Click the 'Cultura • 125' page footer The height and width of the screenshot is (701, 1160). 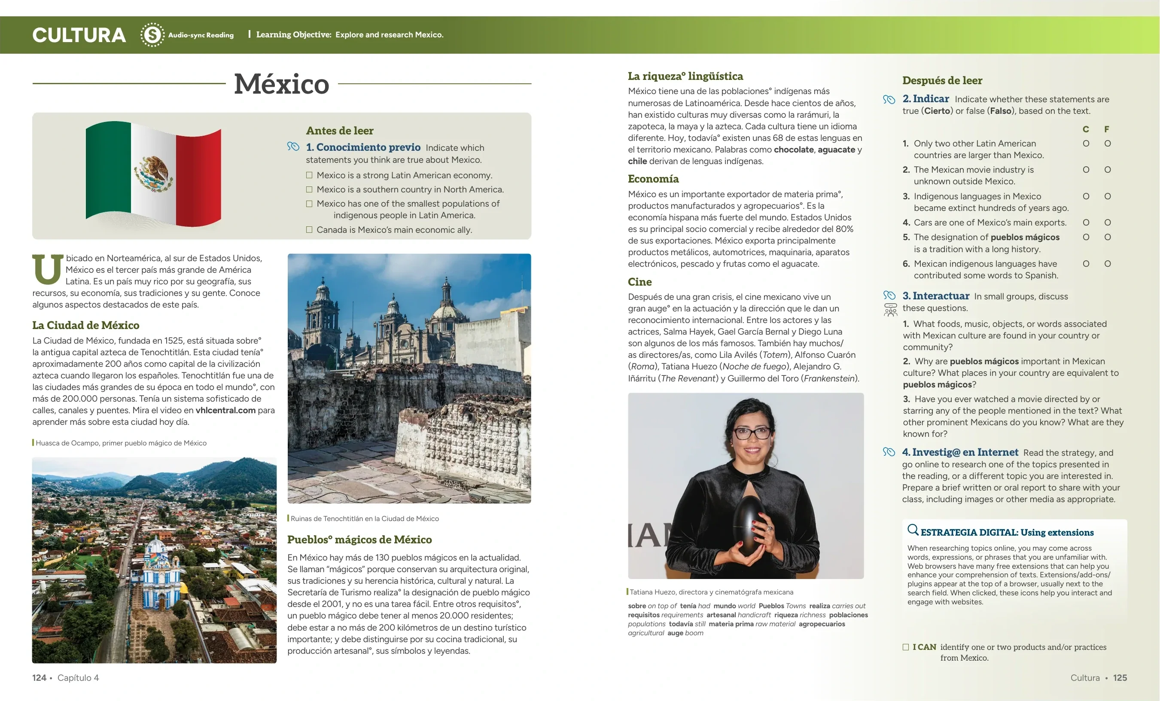(1099, 678)
